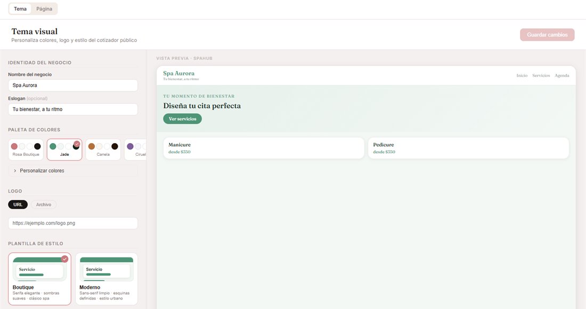
Task: Open the Página tab
Action: (x=44, y=9)
